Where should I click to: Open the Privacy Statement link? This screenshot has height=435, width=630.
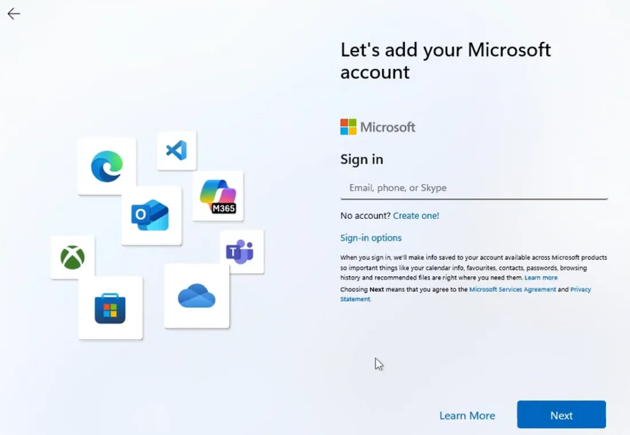point(580,289)
